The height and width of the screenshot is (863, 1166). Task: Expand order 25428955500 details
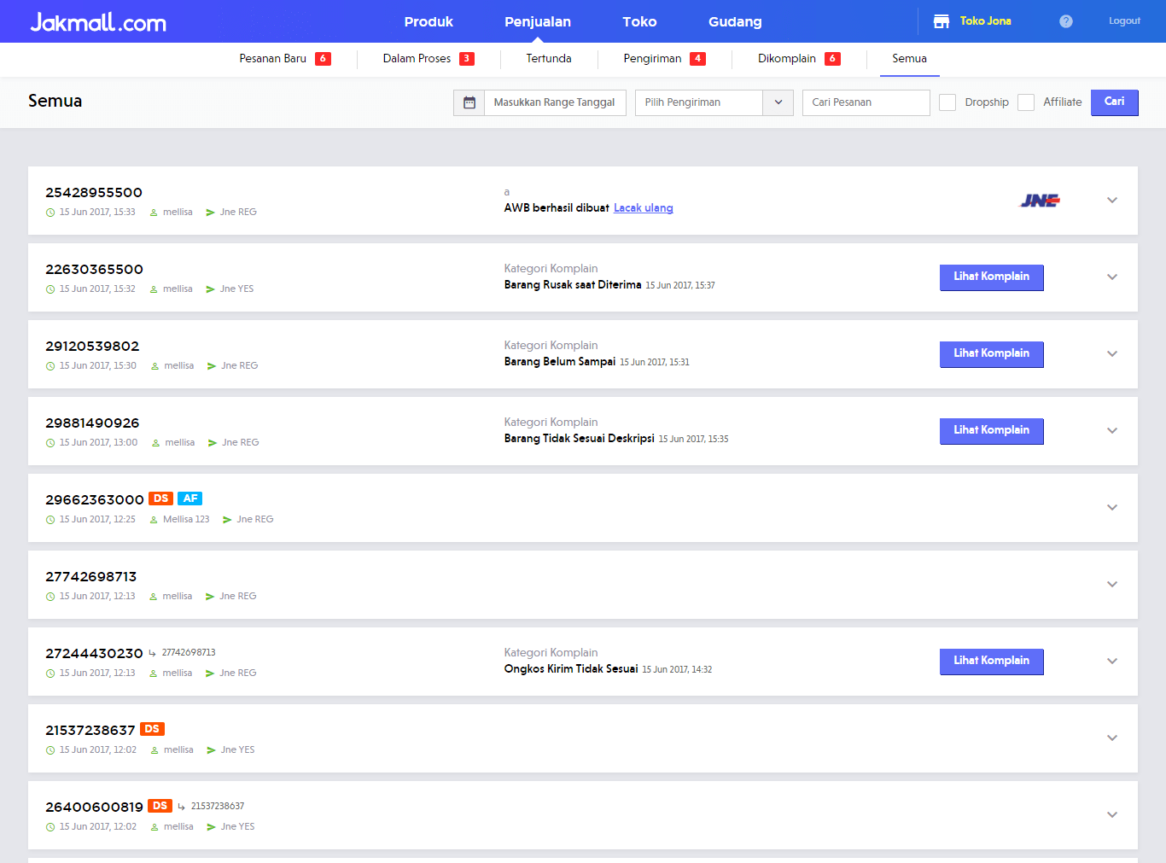pyautogui.click(x=1112, y=201)
